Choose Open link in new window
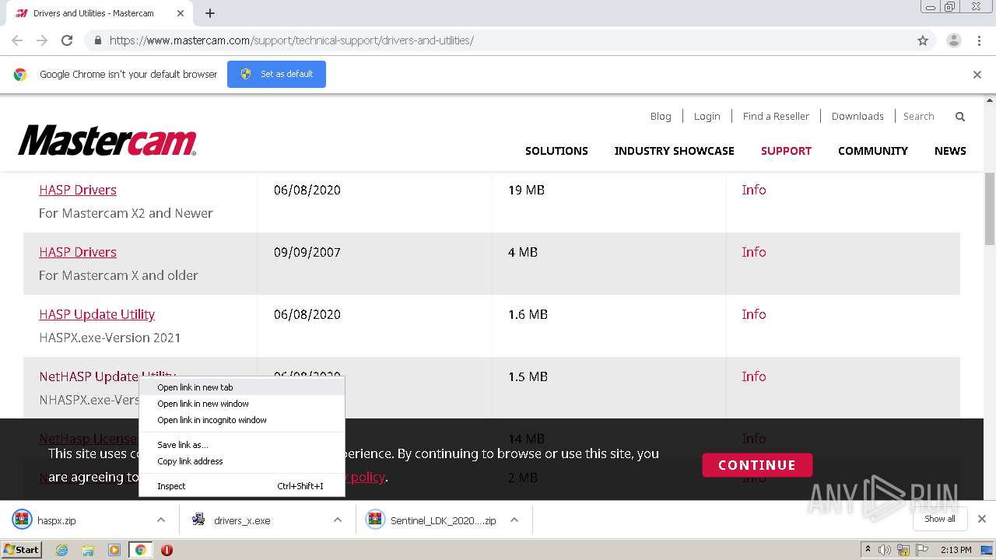 tap(242, 404)
